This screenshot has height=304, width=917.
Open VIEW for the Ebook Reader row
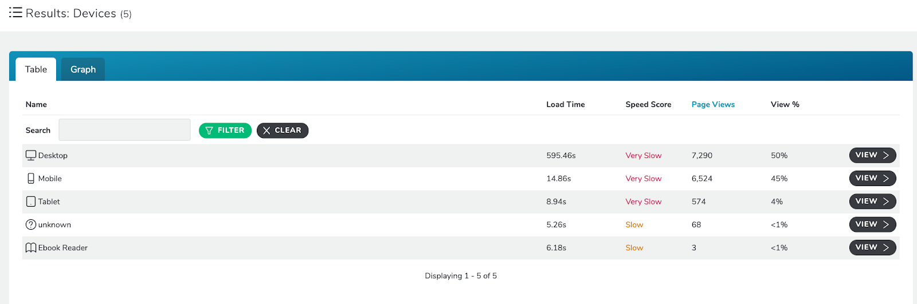[x=872, y=247]
